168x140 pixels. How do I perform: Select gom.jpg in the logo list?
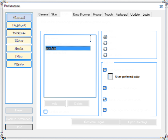(68, 48)
